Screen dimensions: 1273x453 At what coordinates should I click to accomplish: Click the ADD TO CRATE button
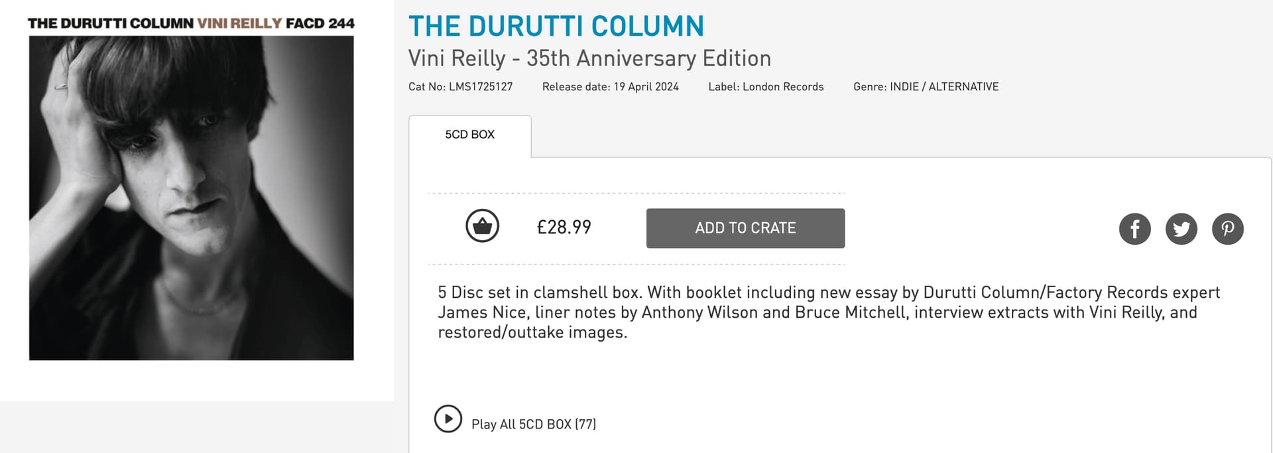coord(745,228)
